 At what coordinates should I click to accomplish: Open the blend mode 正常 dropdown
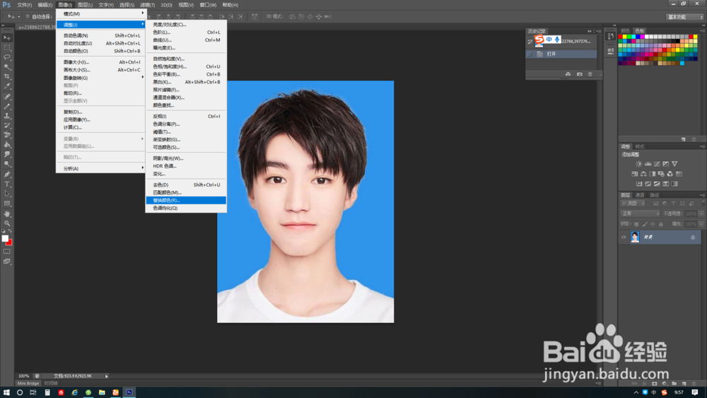click(x=640, y=213)
